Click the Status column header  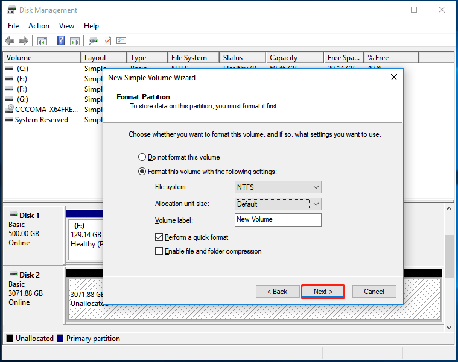[243, 58]
